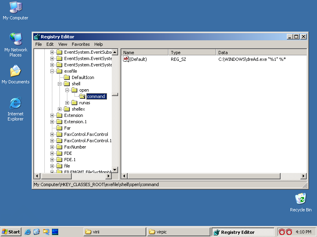Expand the shellex key
Screen dimensions: 317x237
point(60,109)
